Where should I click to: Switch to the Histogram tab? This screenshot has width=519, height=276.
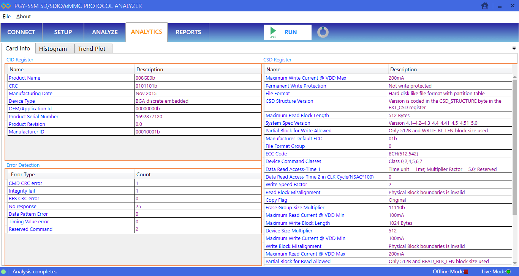click(54, 48)
